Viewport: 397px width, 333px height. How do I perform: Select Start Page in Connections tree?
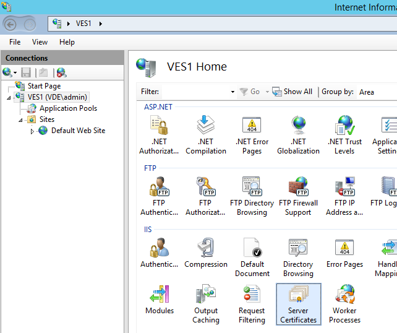pos(44,86)
